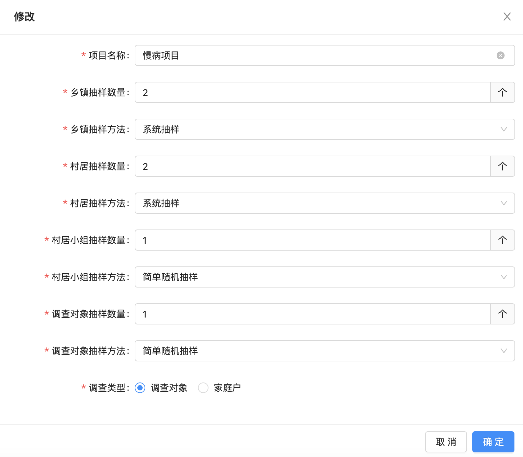Click the up arrow for 乡镇抽样数量
The image size is (523, 457).
502,92
